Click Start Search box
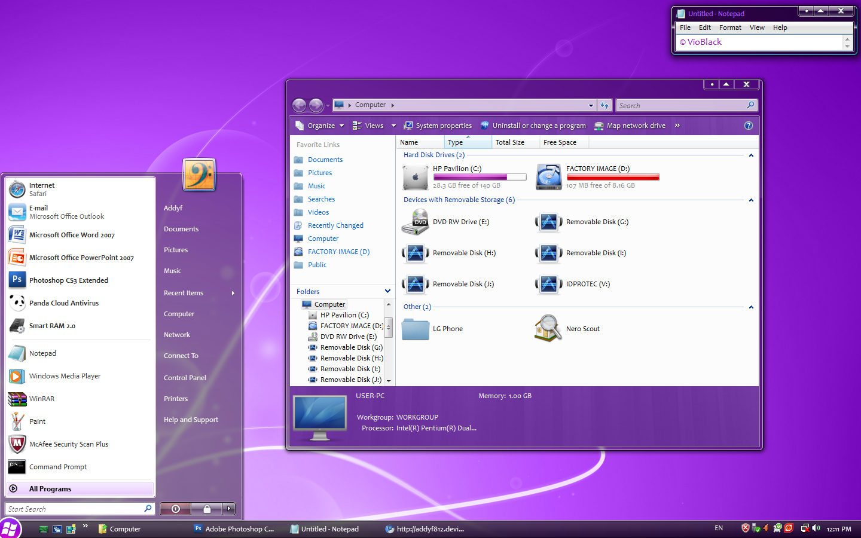861x538 pixels. tap(80, 509)
